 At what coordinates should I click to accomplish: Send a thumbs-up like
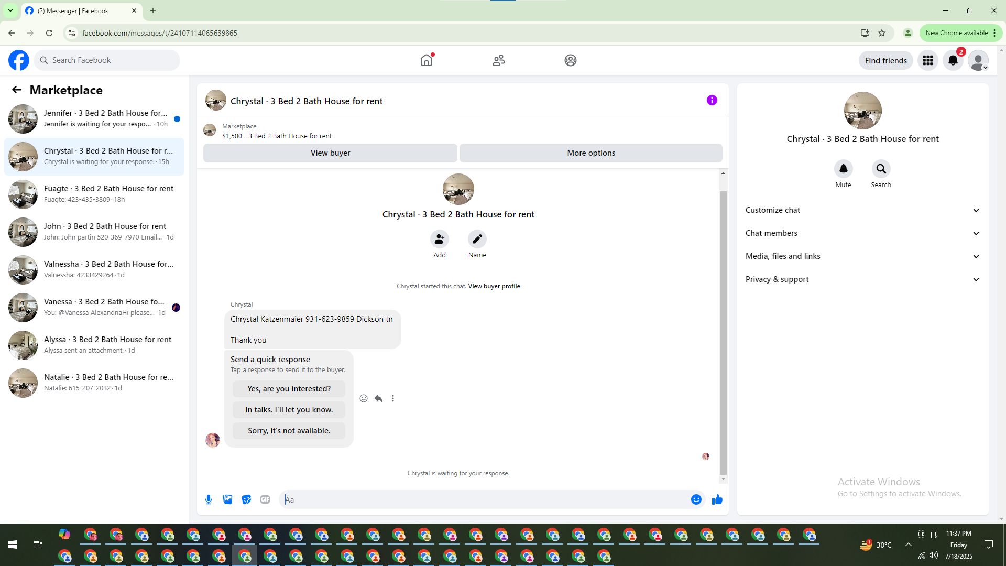(x=717, y=499)
